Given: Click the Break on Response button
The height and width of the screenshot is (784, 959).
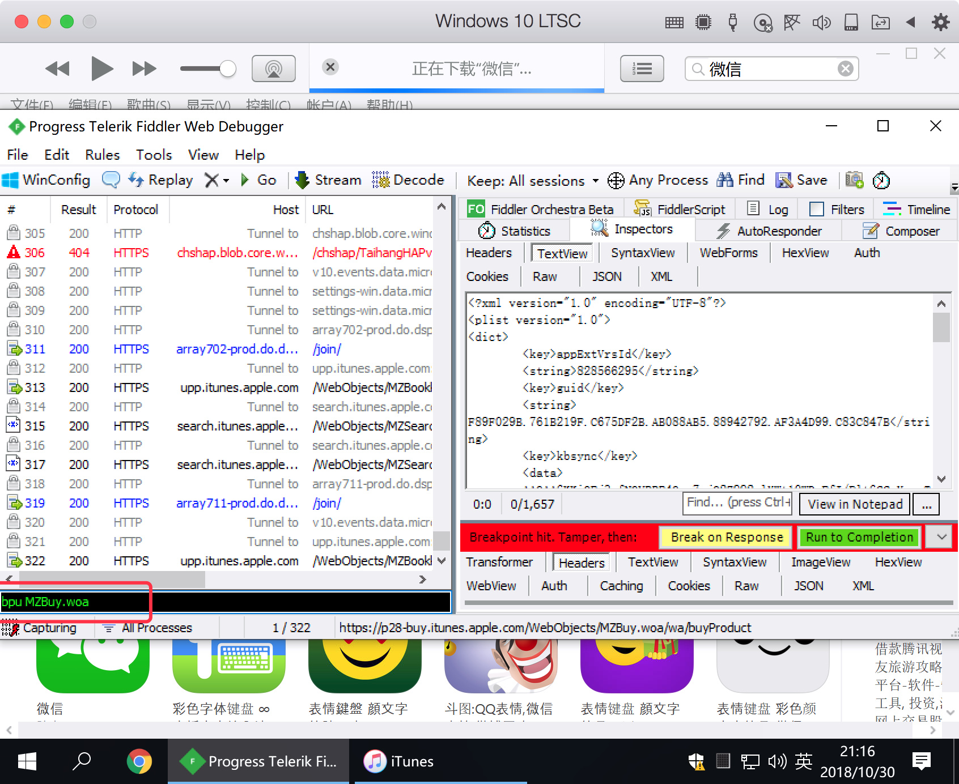Looking at the screenshot, I should click(726, 537).
